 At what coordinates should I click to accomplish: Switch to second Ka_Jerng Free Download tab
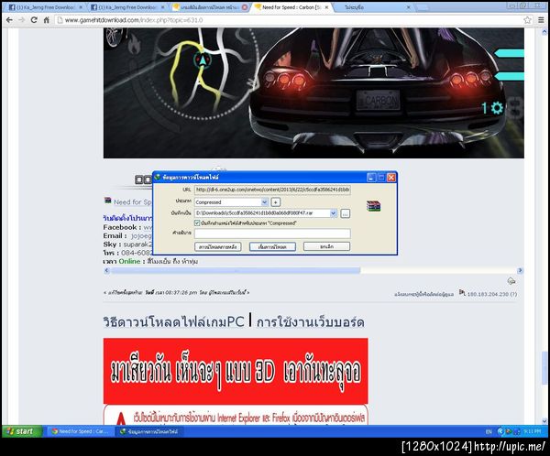pyautogui.click(x=127, y=7)
